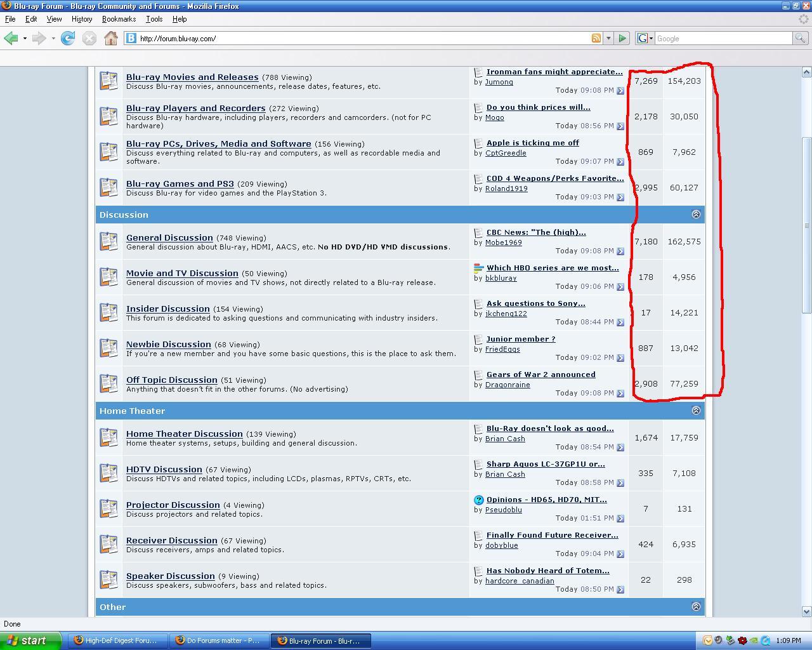Go to last post arrow for Gears of War 2 thread

(x=620, y=393)
